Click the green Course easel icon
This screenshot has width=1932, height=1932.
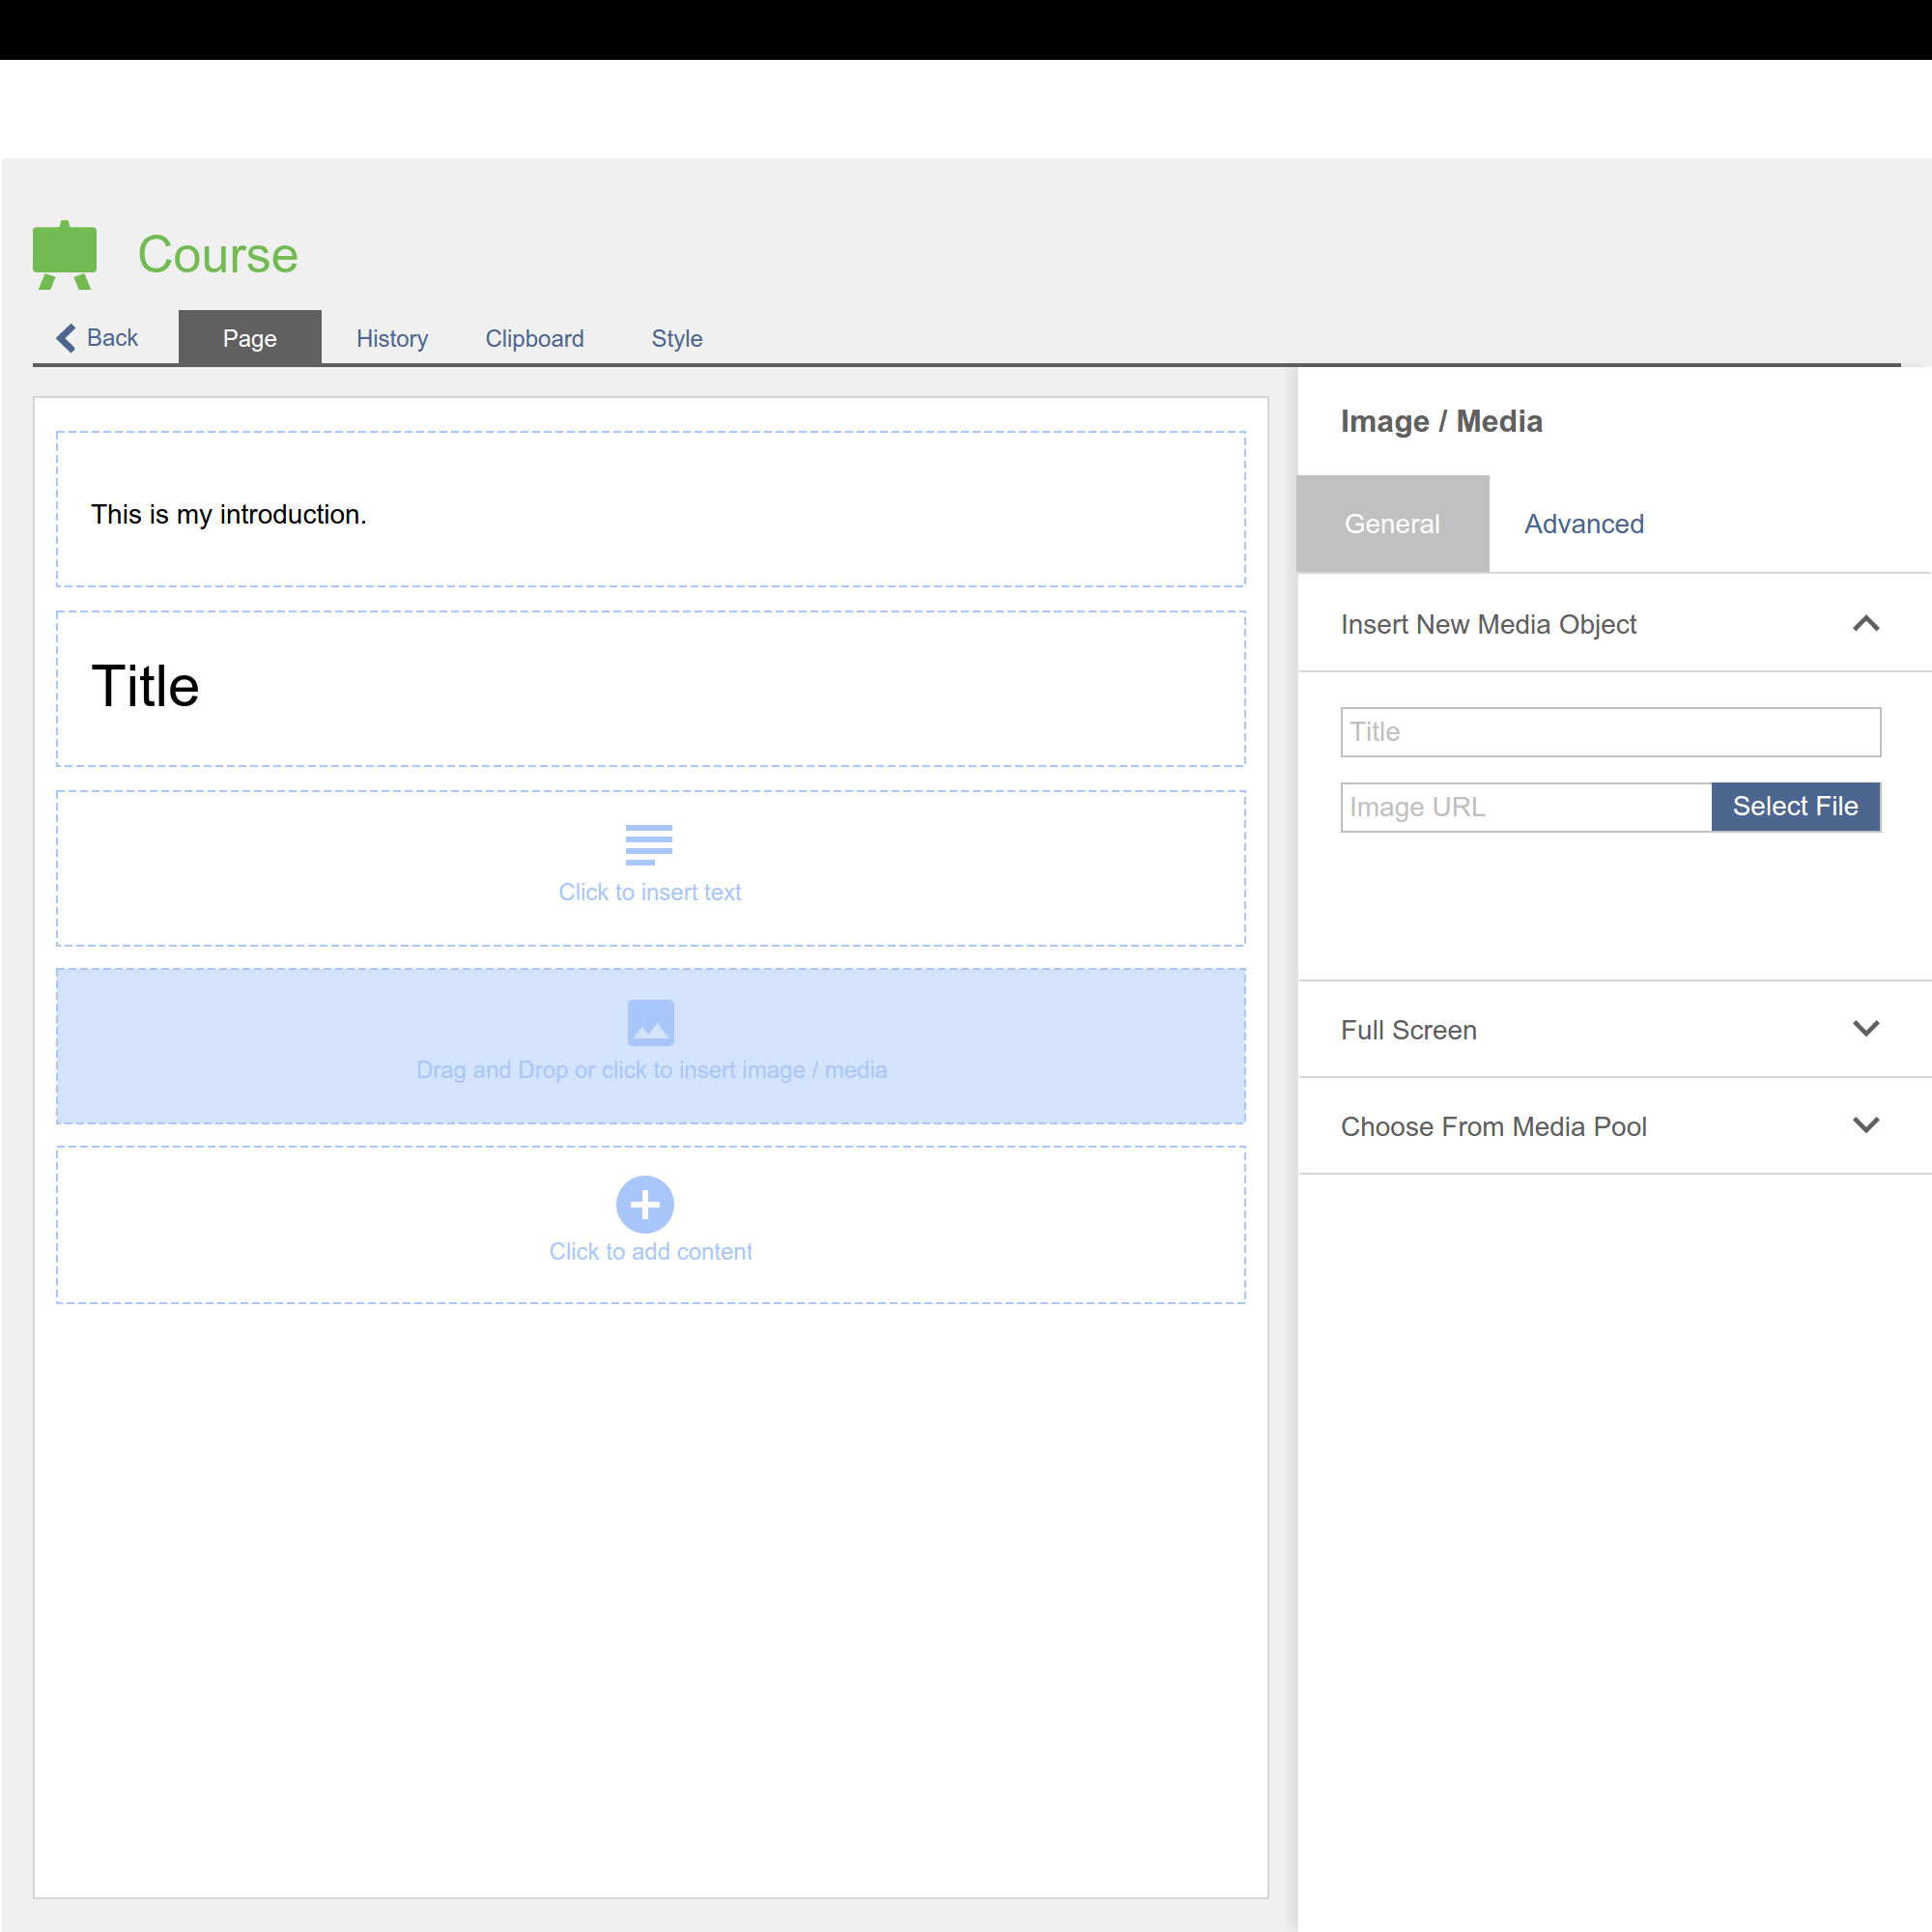(x=65, y=255)
